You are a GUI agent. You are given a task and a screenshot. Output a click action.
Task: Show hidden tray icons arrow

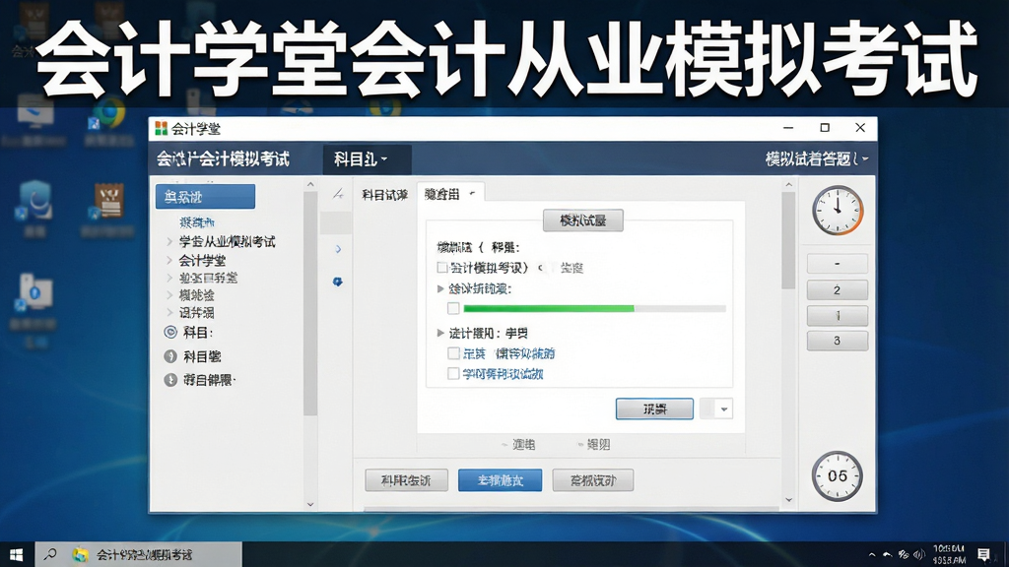tap(872, 554)
